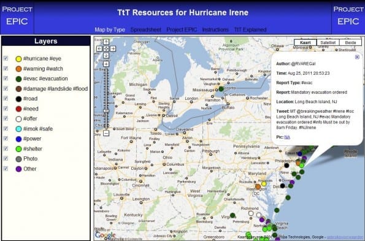Open the TtT Explained page
This screenshot has width=365, height=241.
[250, 30]
